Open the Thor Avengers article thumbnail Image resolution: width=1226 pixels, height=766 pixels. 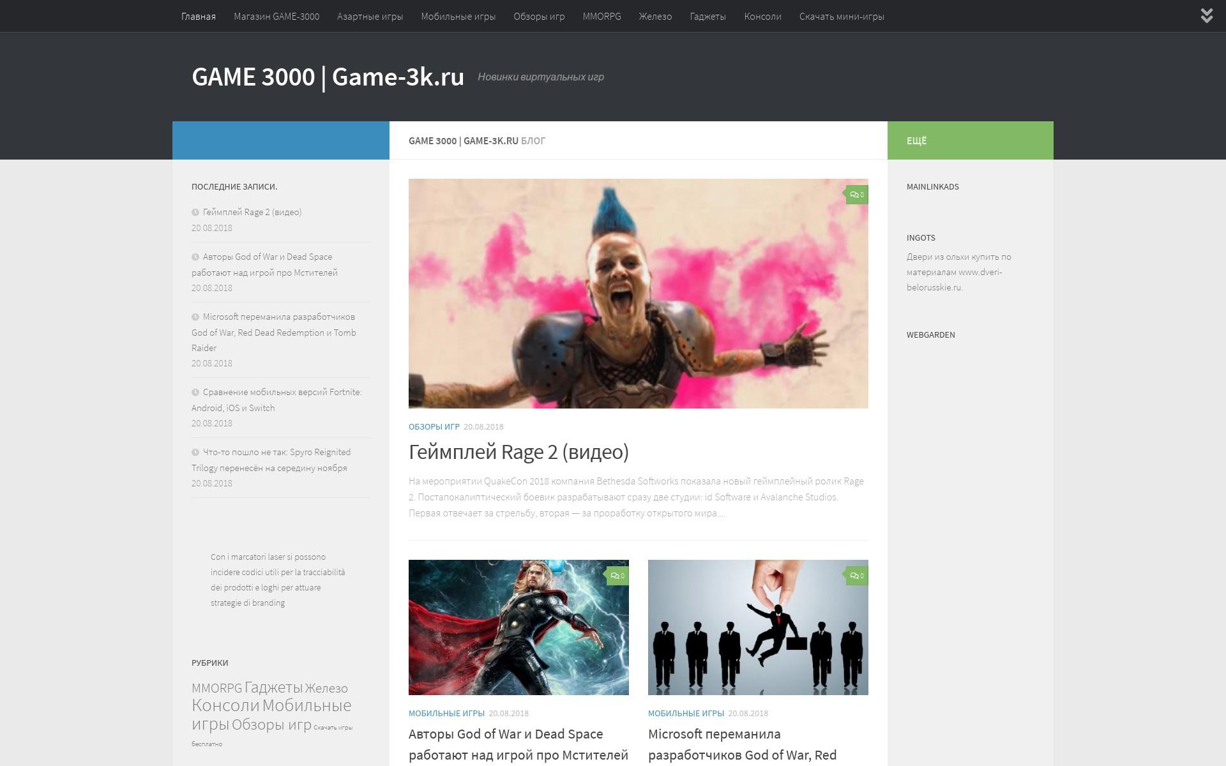[x=518, y=627]
